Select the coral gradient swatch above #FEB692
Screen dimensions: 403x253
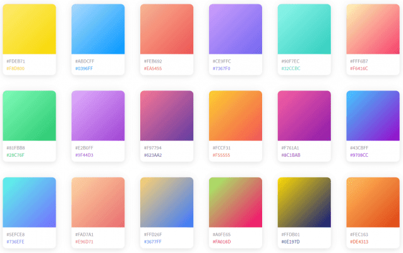167,29
